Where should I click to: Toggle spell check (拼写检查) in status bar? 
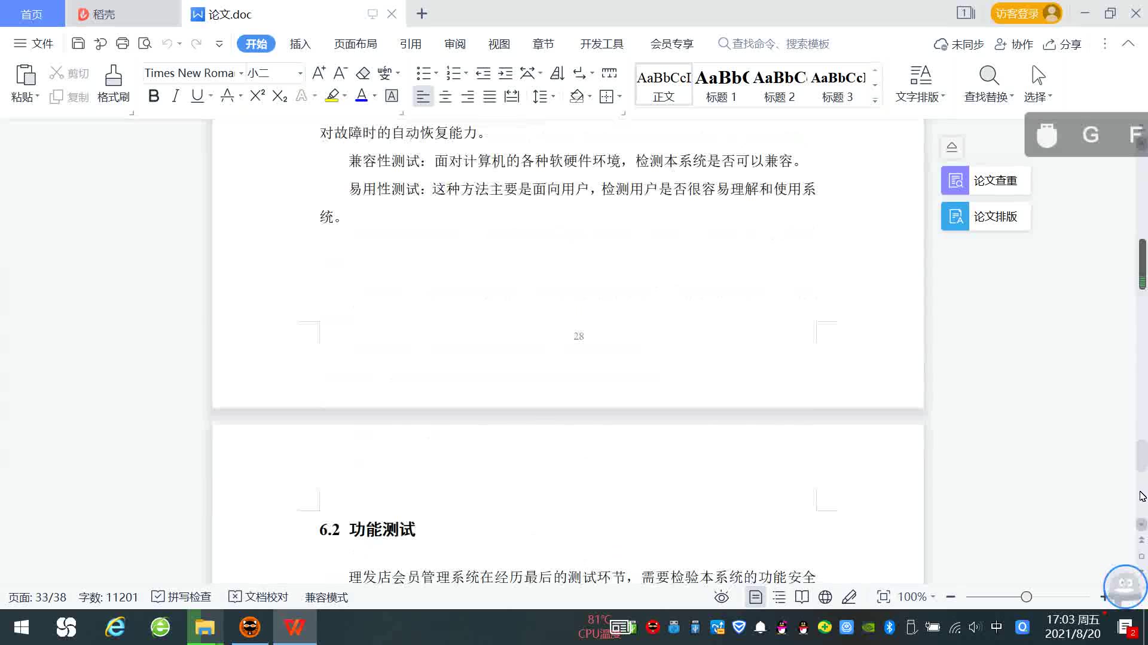pyautogui.click(x=182, y=597)
